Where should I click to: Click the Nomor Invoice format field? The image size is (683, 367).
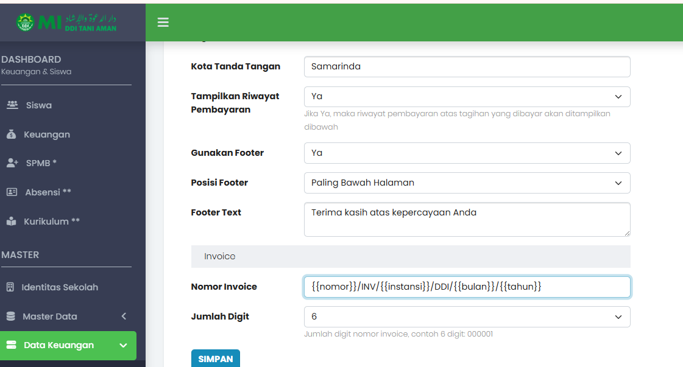tap(467, 287)
